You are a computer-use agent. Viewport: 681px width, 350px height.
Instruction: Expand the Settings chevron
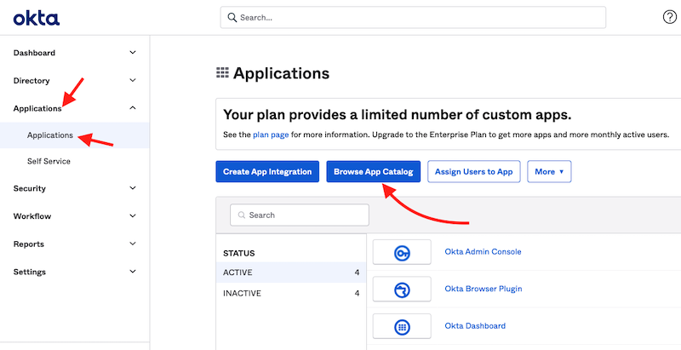click(x=133, y=272)
